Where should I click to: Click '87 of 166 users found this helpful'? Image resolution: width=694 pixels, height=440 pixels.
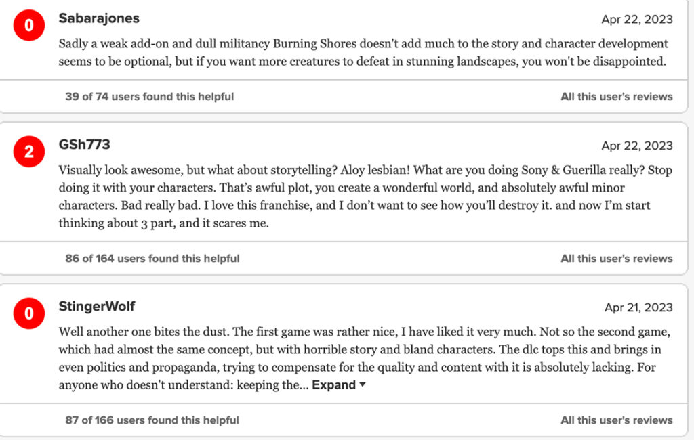coord(152,420)
